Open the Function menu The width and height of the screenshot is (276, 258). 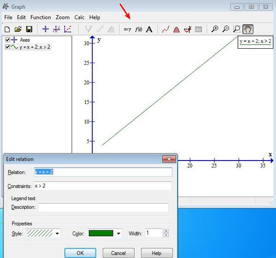40,17
